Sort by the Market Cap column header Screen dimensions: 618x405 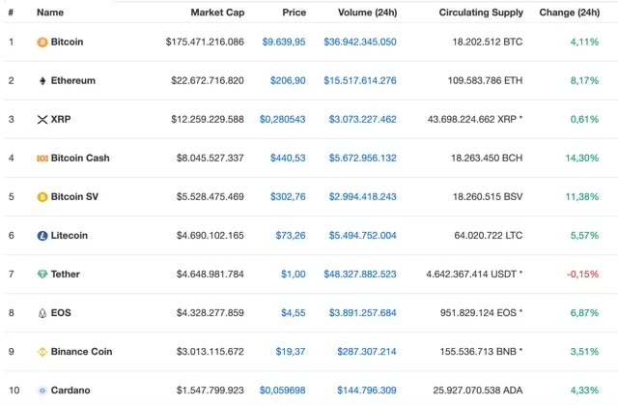point(217,13)
